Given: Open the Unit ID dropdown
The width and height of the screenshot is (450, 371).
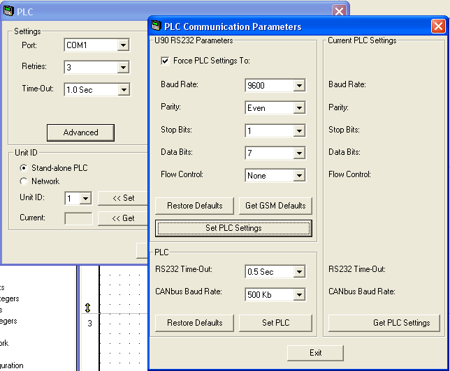Looking at the screenshot, I should 85,198.
